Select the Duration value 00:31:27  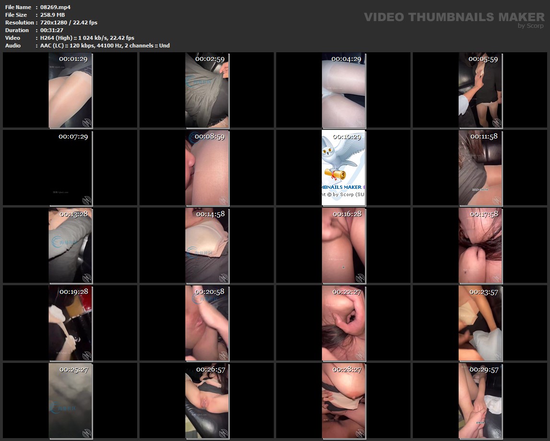(52, 30)
